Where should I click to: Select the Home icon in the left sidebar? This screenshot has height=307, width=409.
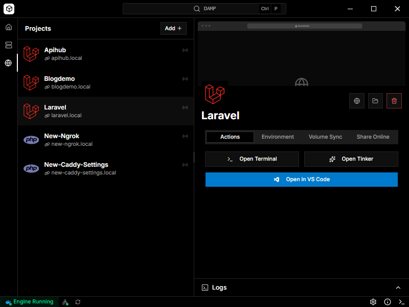(x=8, y=27)
